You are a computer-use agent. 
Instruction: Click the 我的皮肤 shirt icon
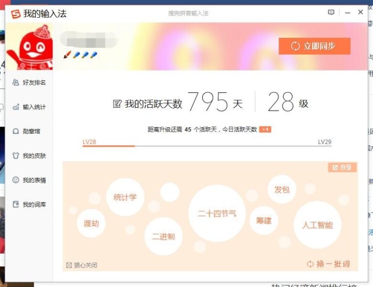pyautogui.click(x=15, y=156)
